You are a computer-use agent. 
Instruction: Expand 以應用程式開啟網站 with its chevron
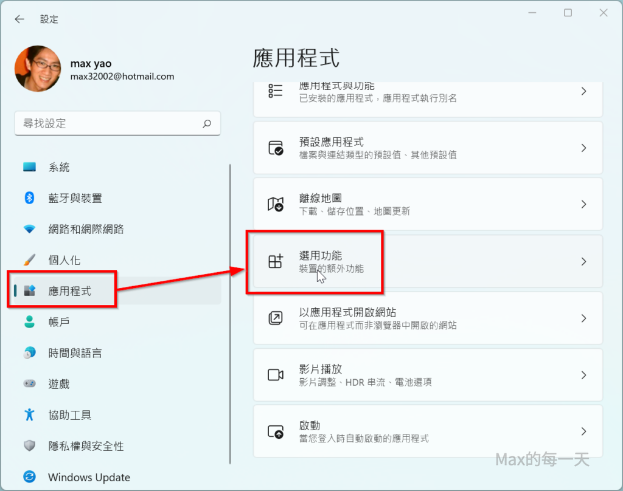tap(583, 318)
